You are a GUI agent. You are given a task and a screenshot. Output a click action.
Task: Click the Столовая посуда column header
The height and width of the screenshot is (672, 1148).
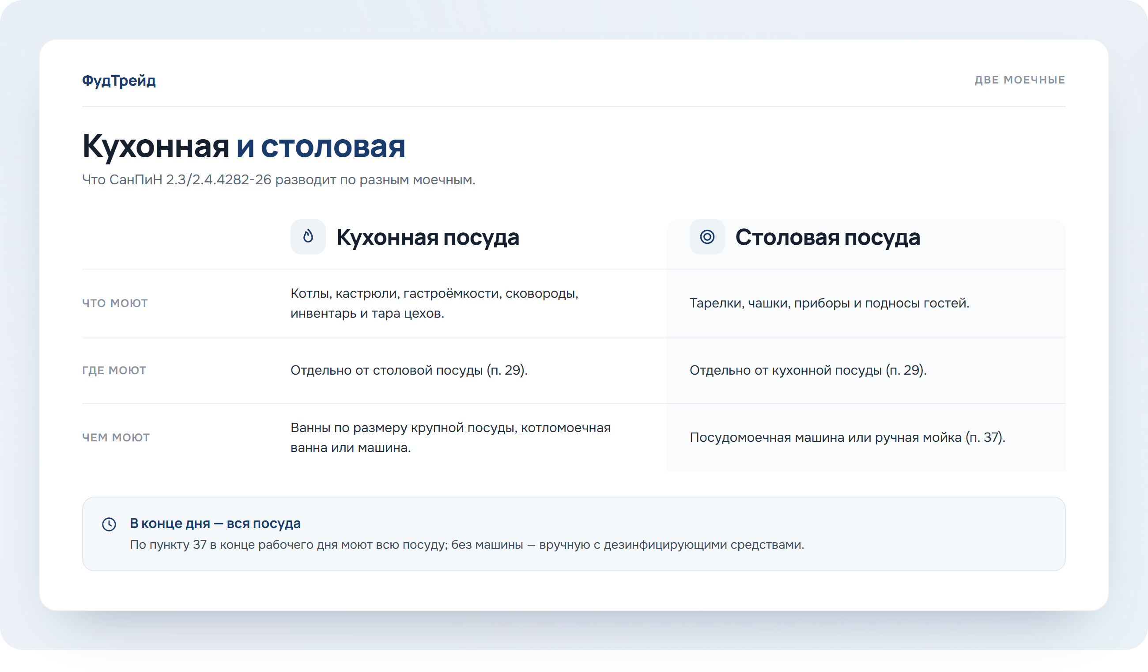828,237
